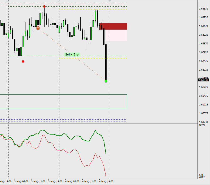Click time axis label '3 May 11:00'

[x=38, y=182]
